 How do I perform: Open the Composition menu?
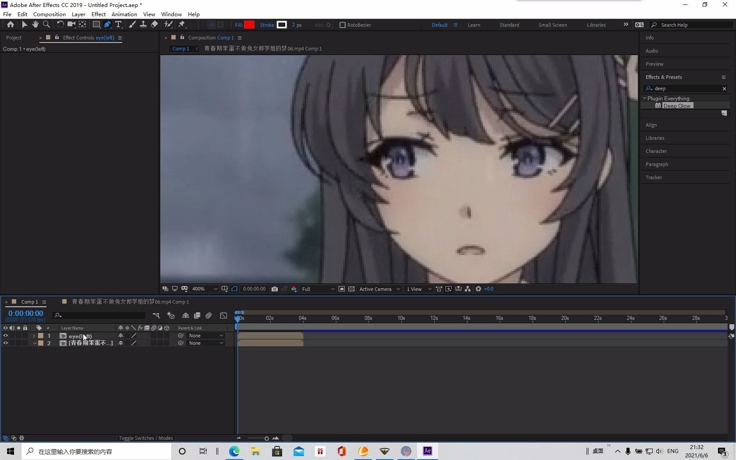coord(49,14)
